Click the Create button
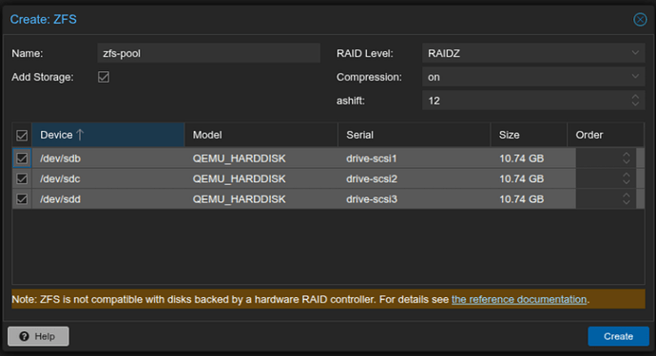The height and width of the screenshot is (356, 656). click(618, 336)
